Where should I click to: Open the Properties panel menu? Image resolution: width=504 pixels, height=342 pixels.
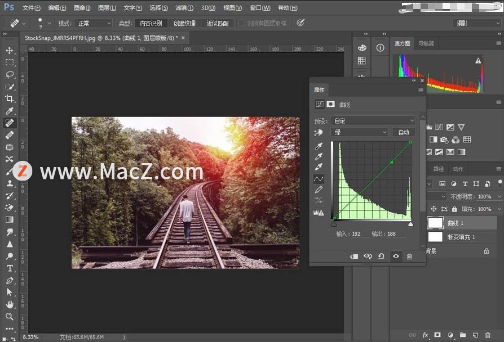pos(421,89)
